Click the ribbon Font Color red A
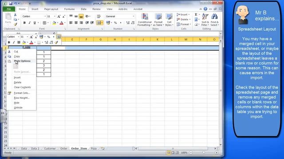The width and height of the screenshot is (284, 159). [x=61, y=23]
